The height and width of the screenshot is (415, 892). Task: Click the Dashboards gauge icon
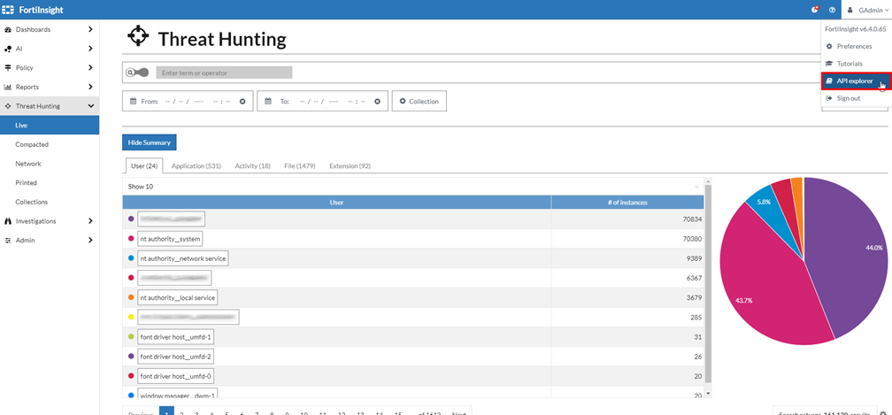tap(8, 29)
